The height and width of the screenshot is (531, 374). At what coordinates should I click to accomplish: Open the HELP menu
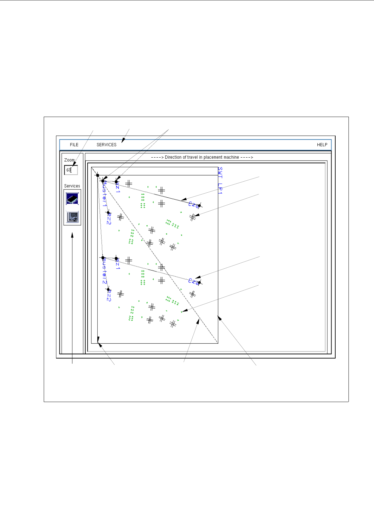pos(322,145)
